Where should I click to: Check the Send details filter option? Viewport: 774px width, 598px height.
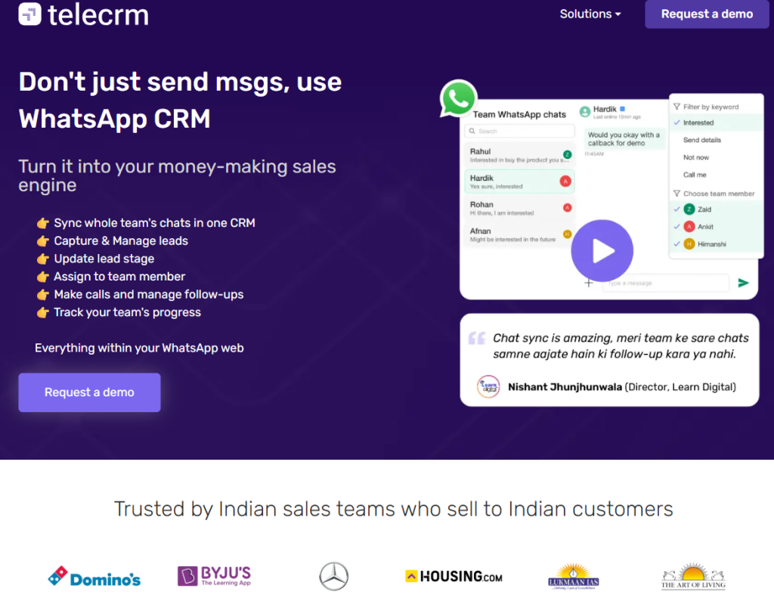click(702, 140)
